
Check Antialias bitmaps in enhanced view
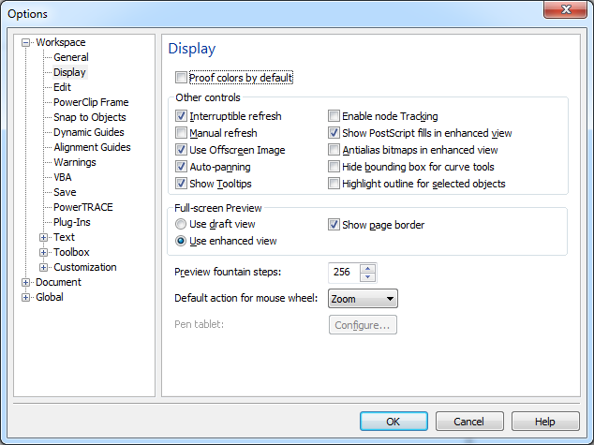[334, 150]
